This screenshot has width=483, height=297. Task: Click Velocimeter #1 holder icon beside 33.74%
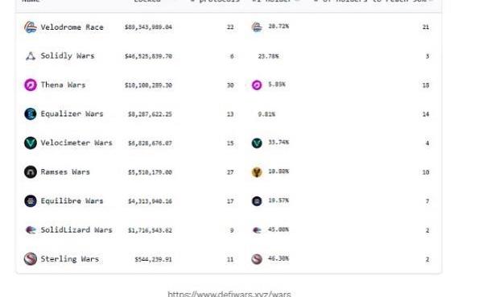coord(257,143)
